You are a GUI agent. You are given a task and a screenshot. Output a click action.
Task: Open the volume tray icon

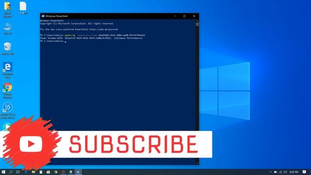pos(285,172)
